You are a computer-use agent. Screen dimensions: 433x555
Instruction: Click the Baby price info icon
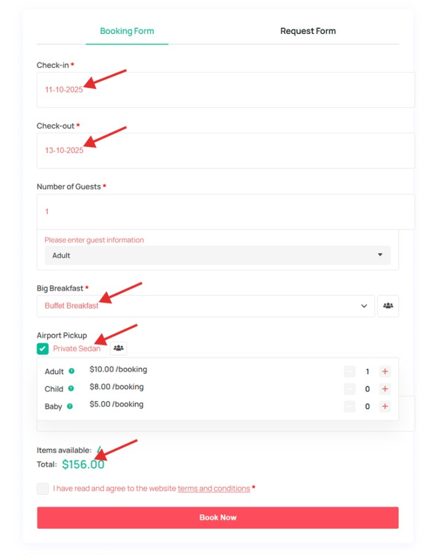[x=69, y=406]
